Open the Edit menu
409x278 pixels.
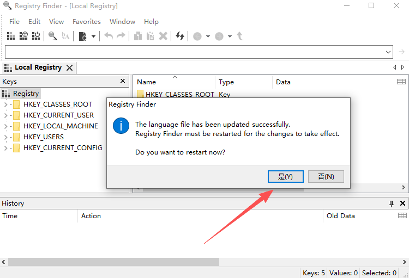[x=34, y=22]
